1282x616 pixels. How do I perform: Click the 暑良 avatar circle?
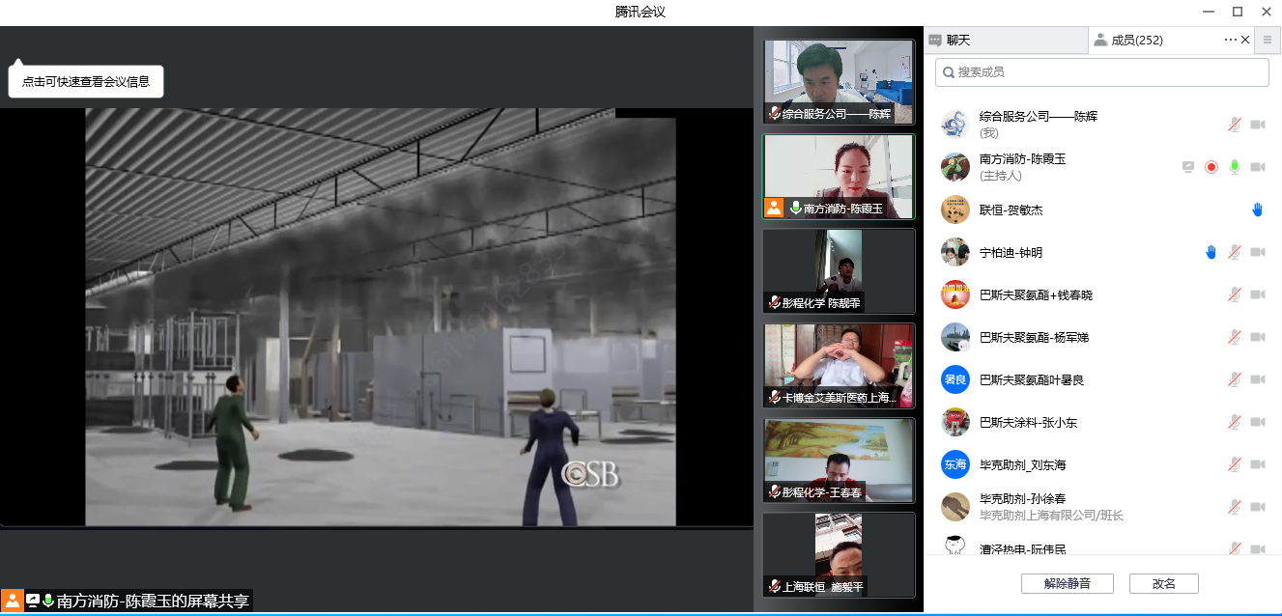click(955, 379)
